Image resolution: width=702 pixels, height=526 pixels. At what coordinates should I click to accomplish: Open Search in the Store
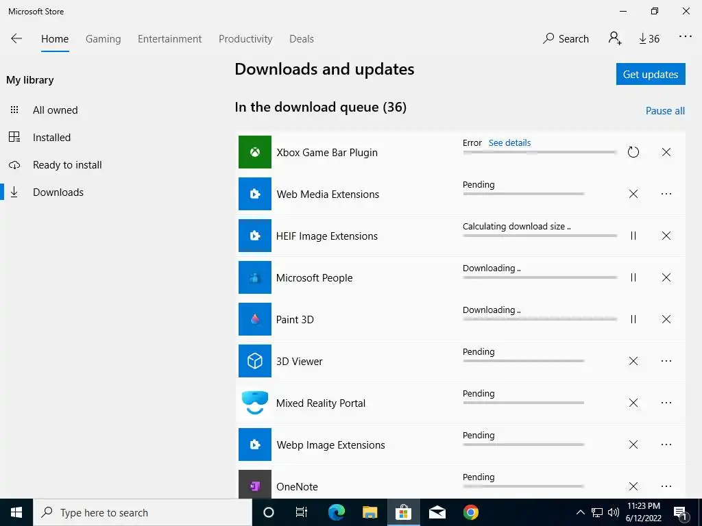(x=566, y=39)
